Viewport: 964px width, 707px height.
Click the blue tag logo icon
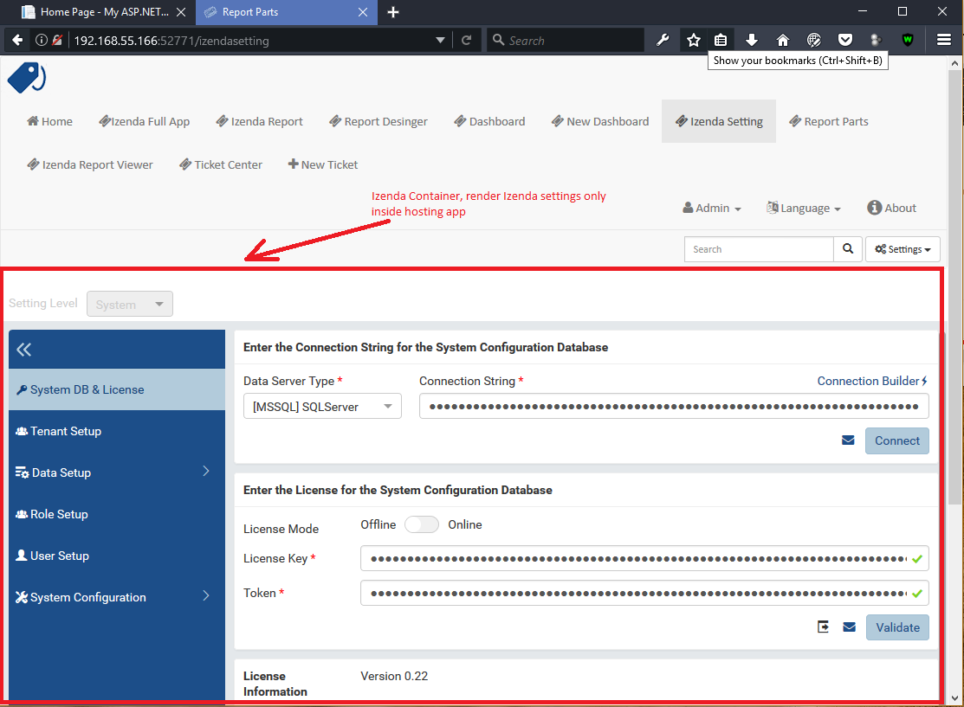27,77
